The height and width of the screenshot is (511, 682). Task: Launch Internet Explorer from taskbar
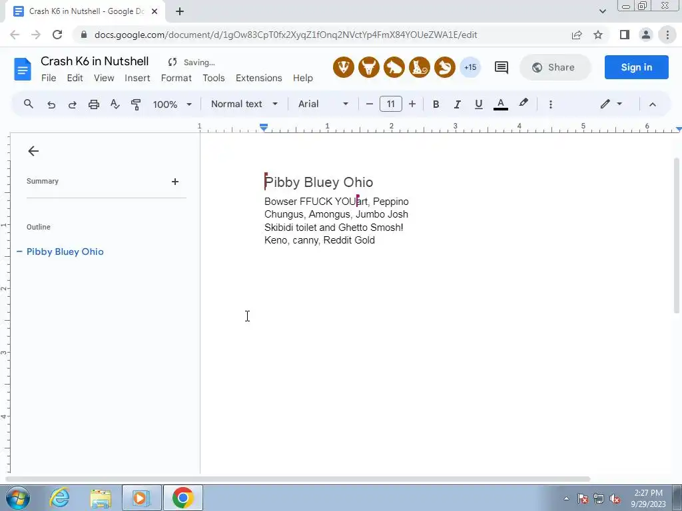[59, 498]
